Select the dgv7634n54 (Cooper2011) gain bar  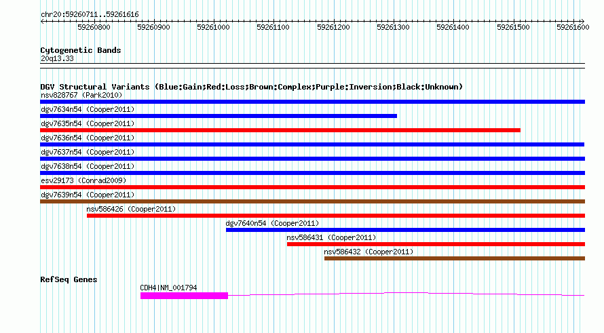219,116
